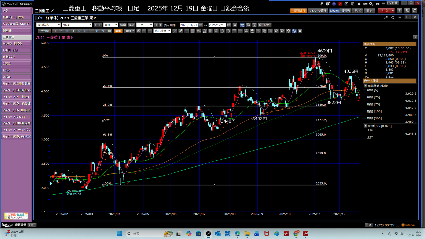The width and height of the screenshot is (425, 239).
Task: Click the print chart icon
Action: [x=248, y=25]
